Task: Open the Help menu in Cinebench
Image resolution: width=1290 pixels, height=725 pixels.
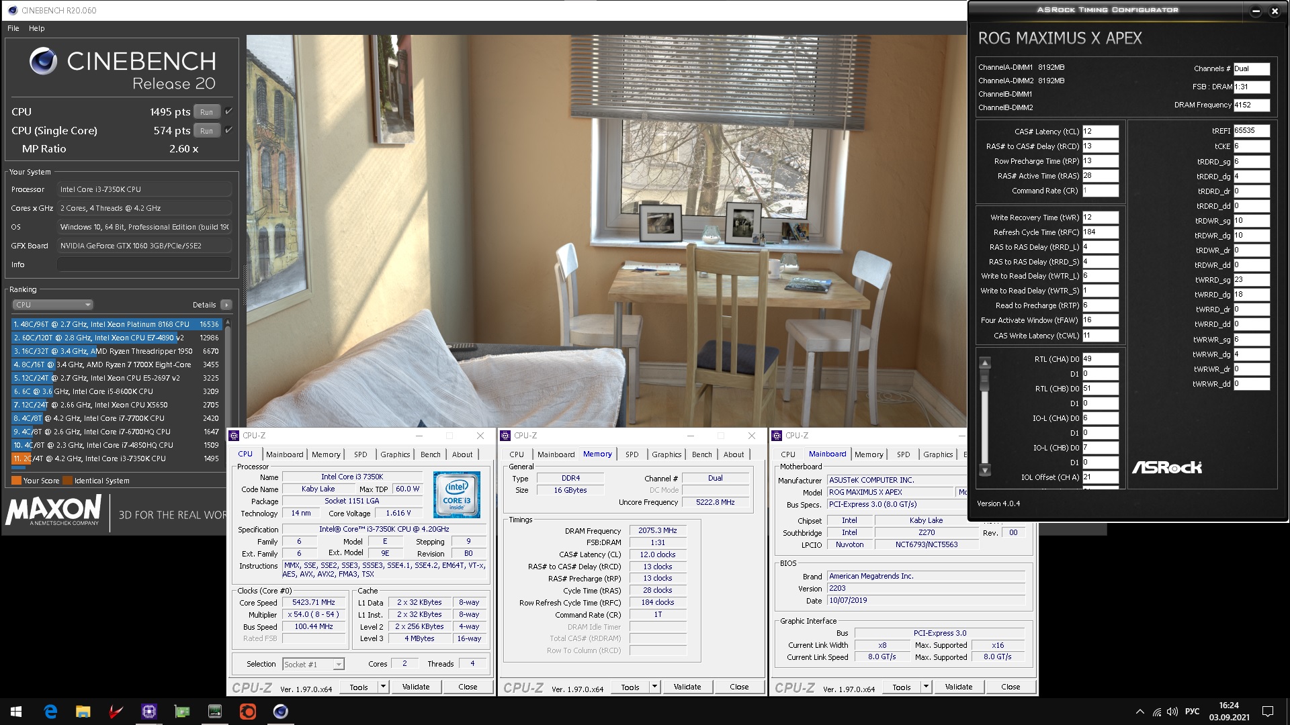Action: (x=37, y=28)
